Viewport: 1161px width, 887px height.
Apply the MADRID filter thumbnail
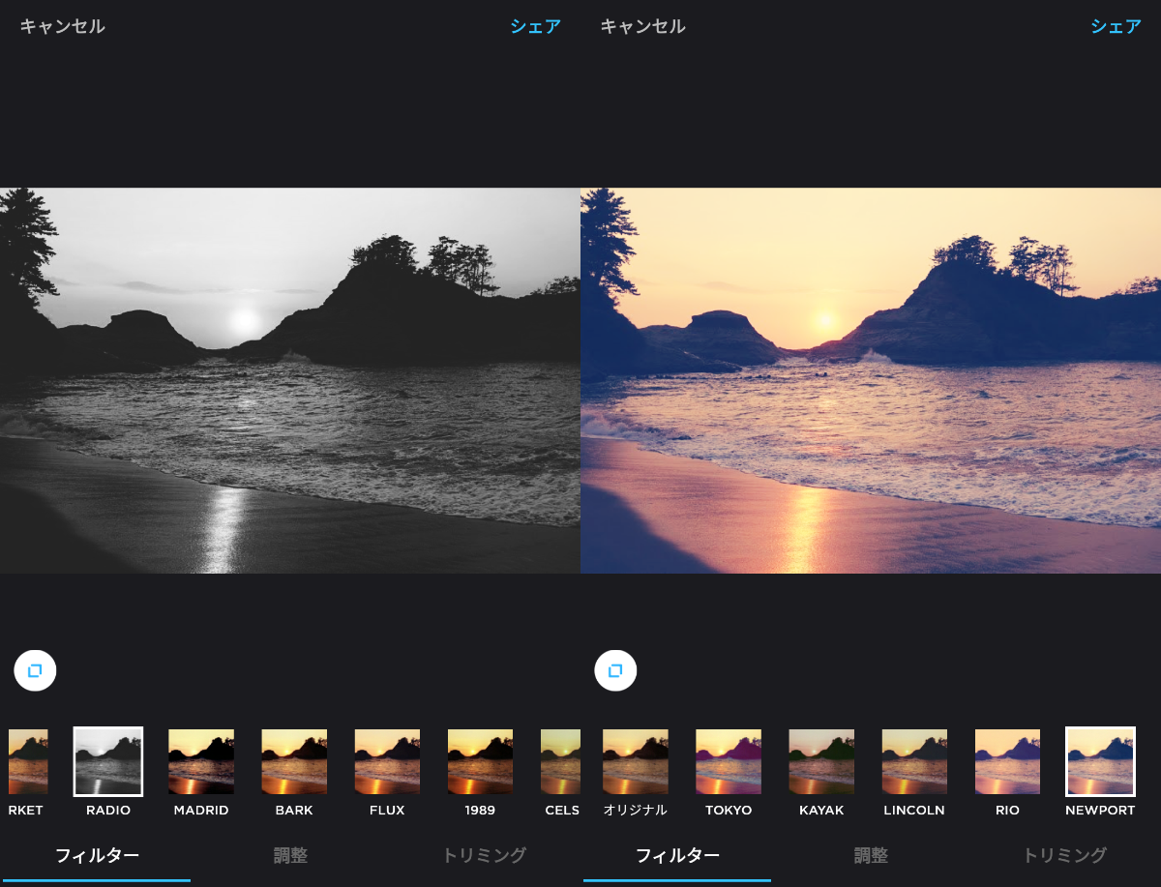201,761
